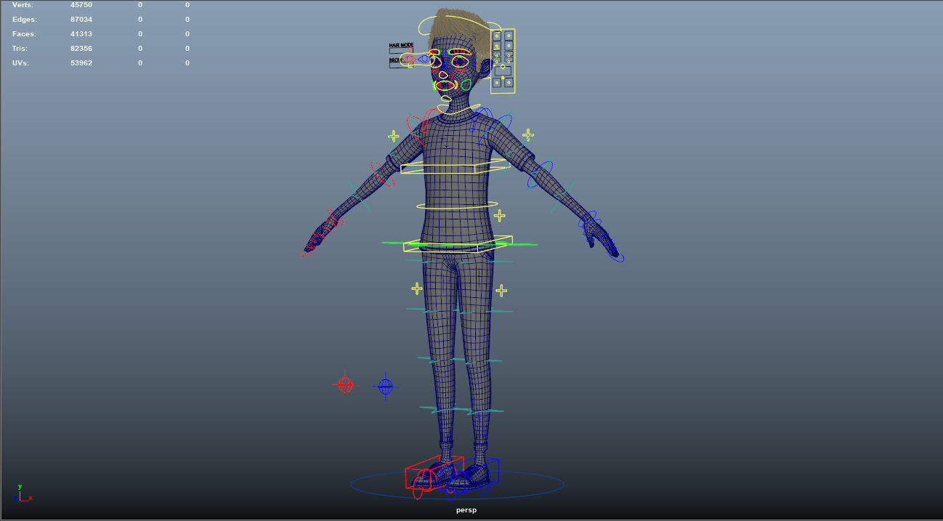The width and height of the screenshot is (943, 521).
Task: Select the red eye-aim locator
Action: [345, 384]
